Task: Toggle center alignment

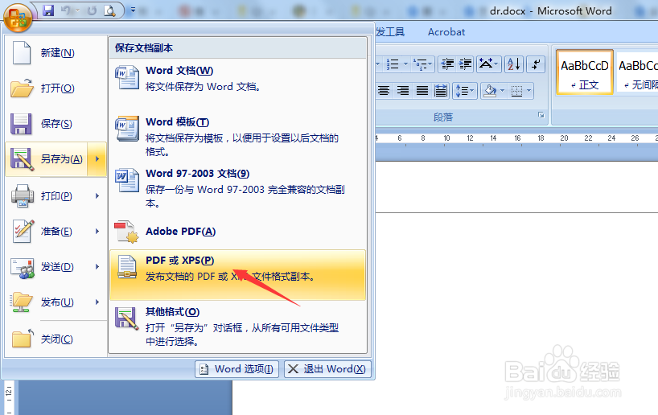Action: 384,91
